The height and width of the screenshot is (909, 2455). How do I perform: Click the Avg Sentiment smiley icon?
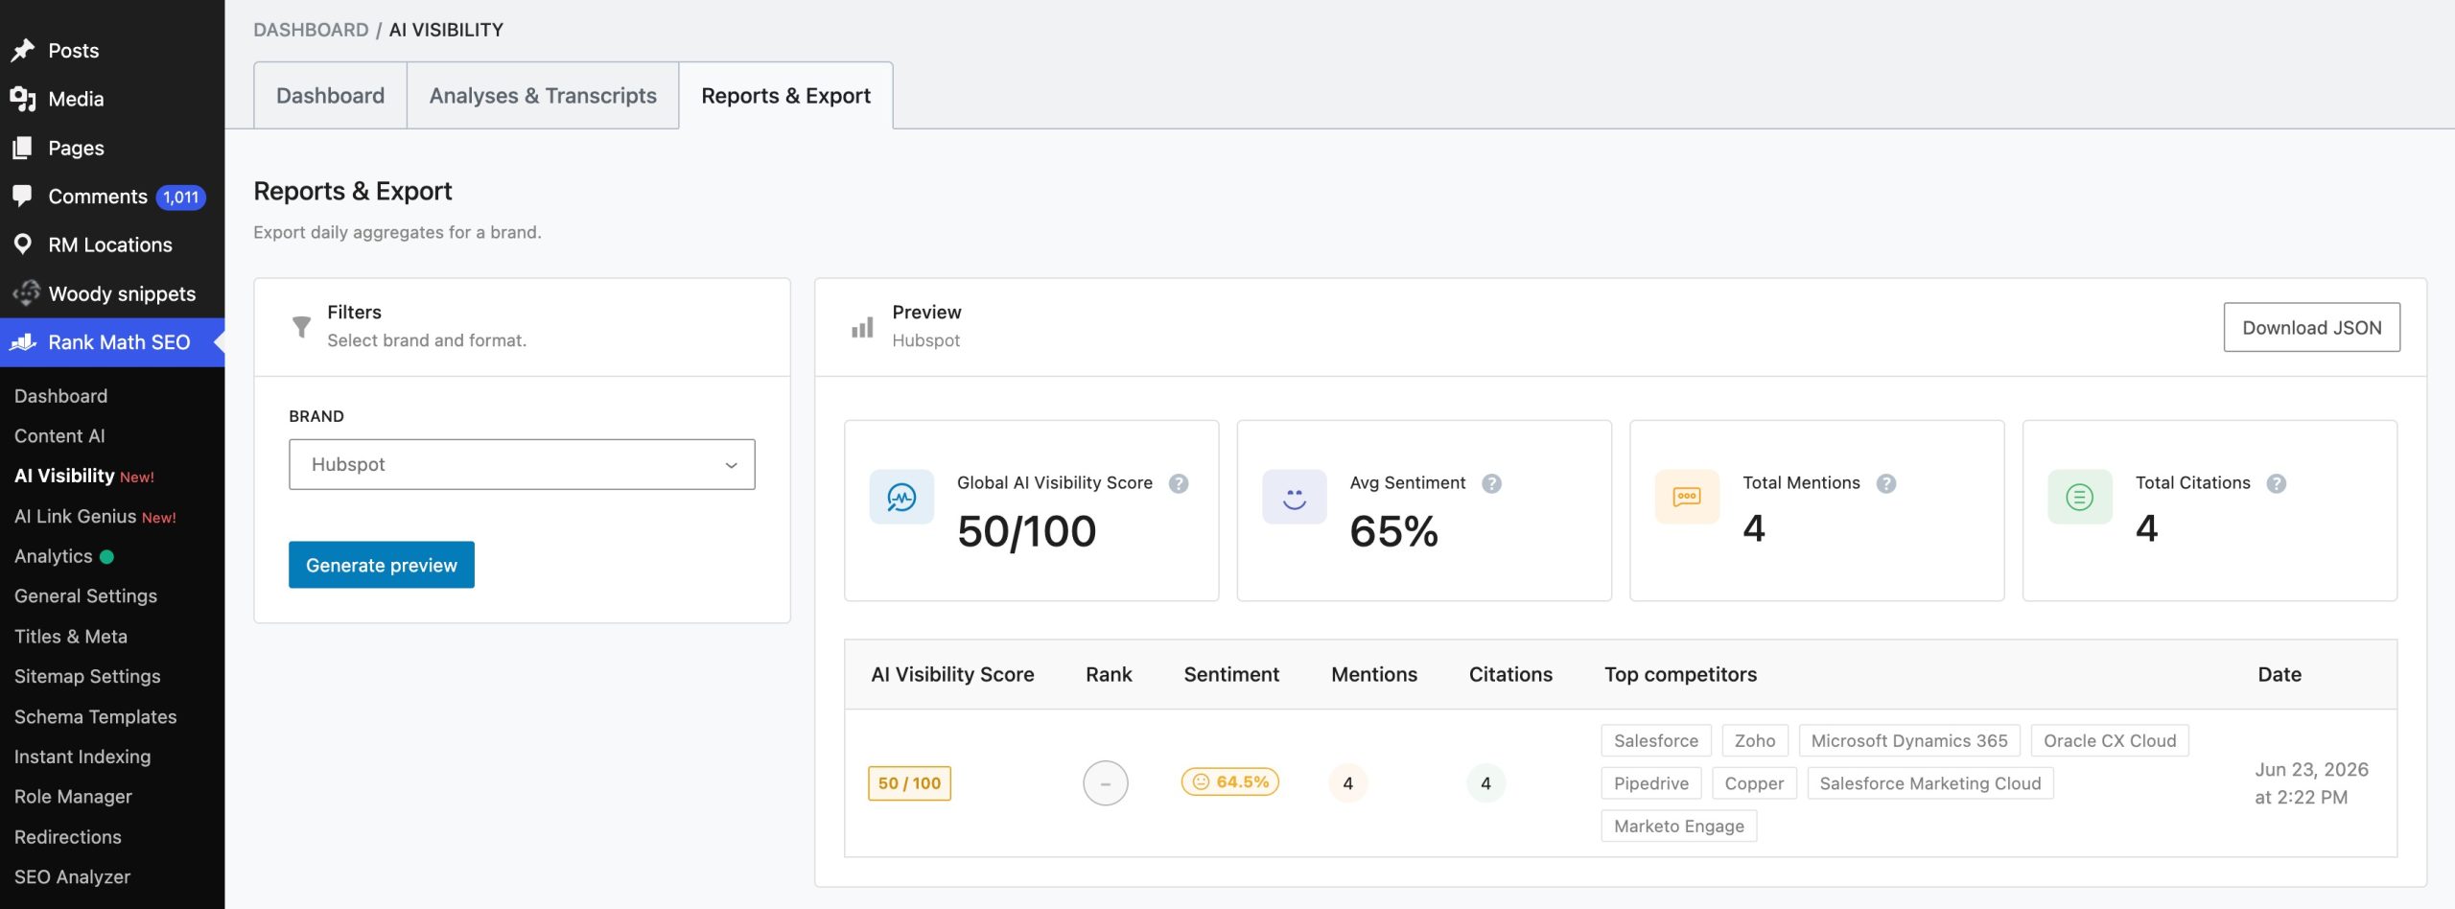(x=1295, y=497)
